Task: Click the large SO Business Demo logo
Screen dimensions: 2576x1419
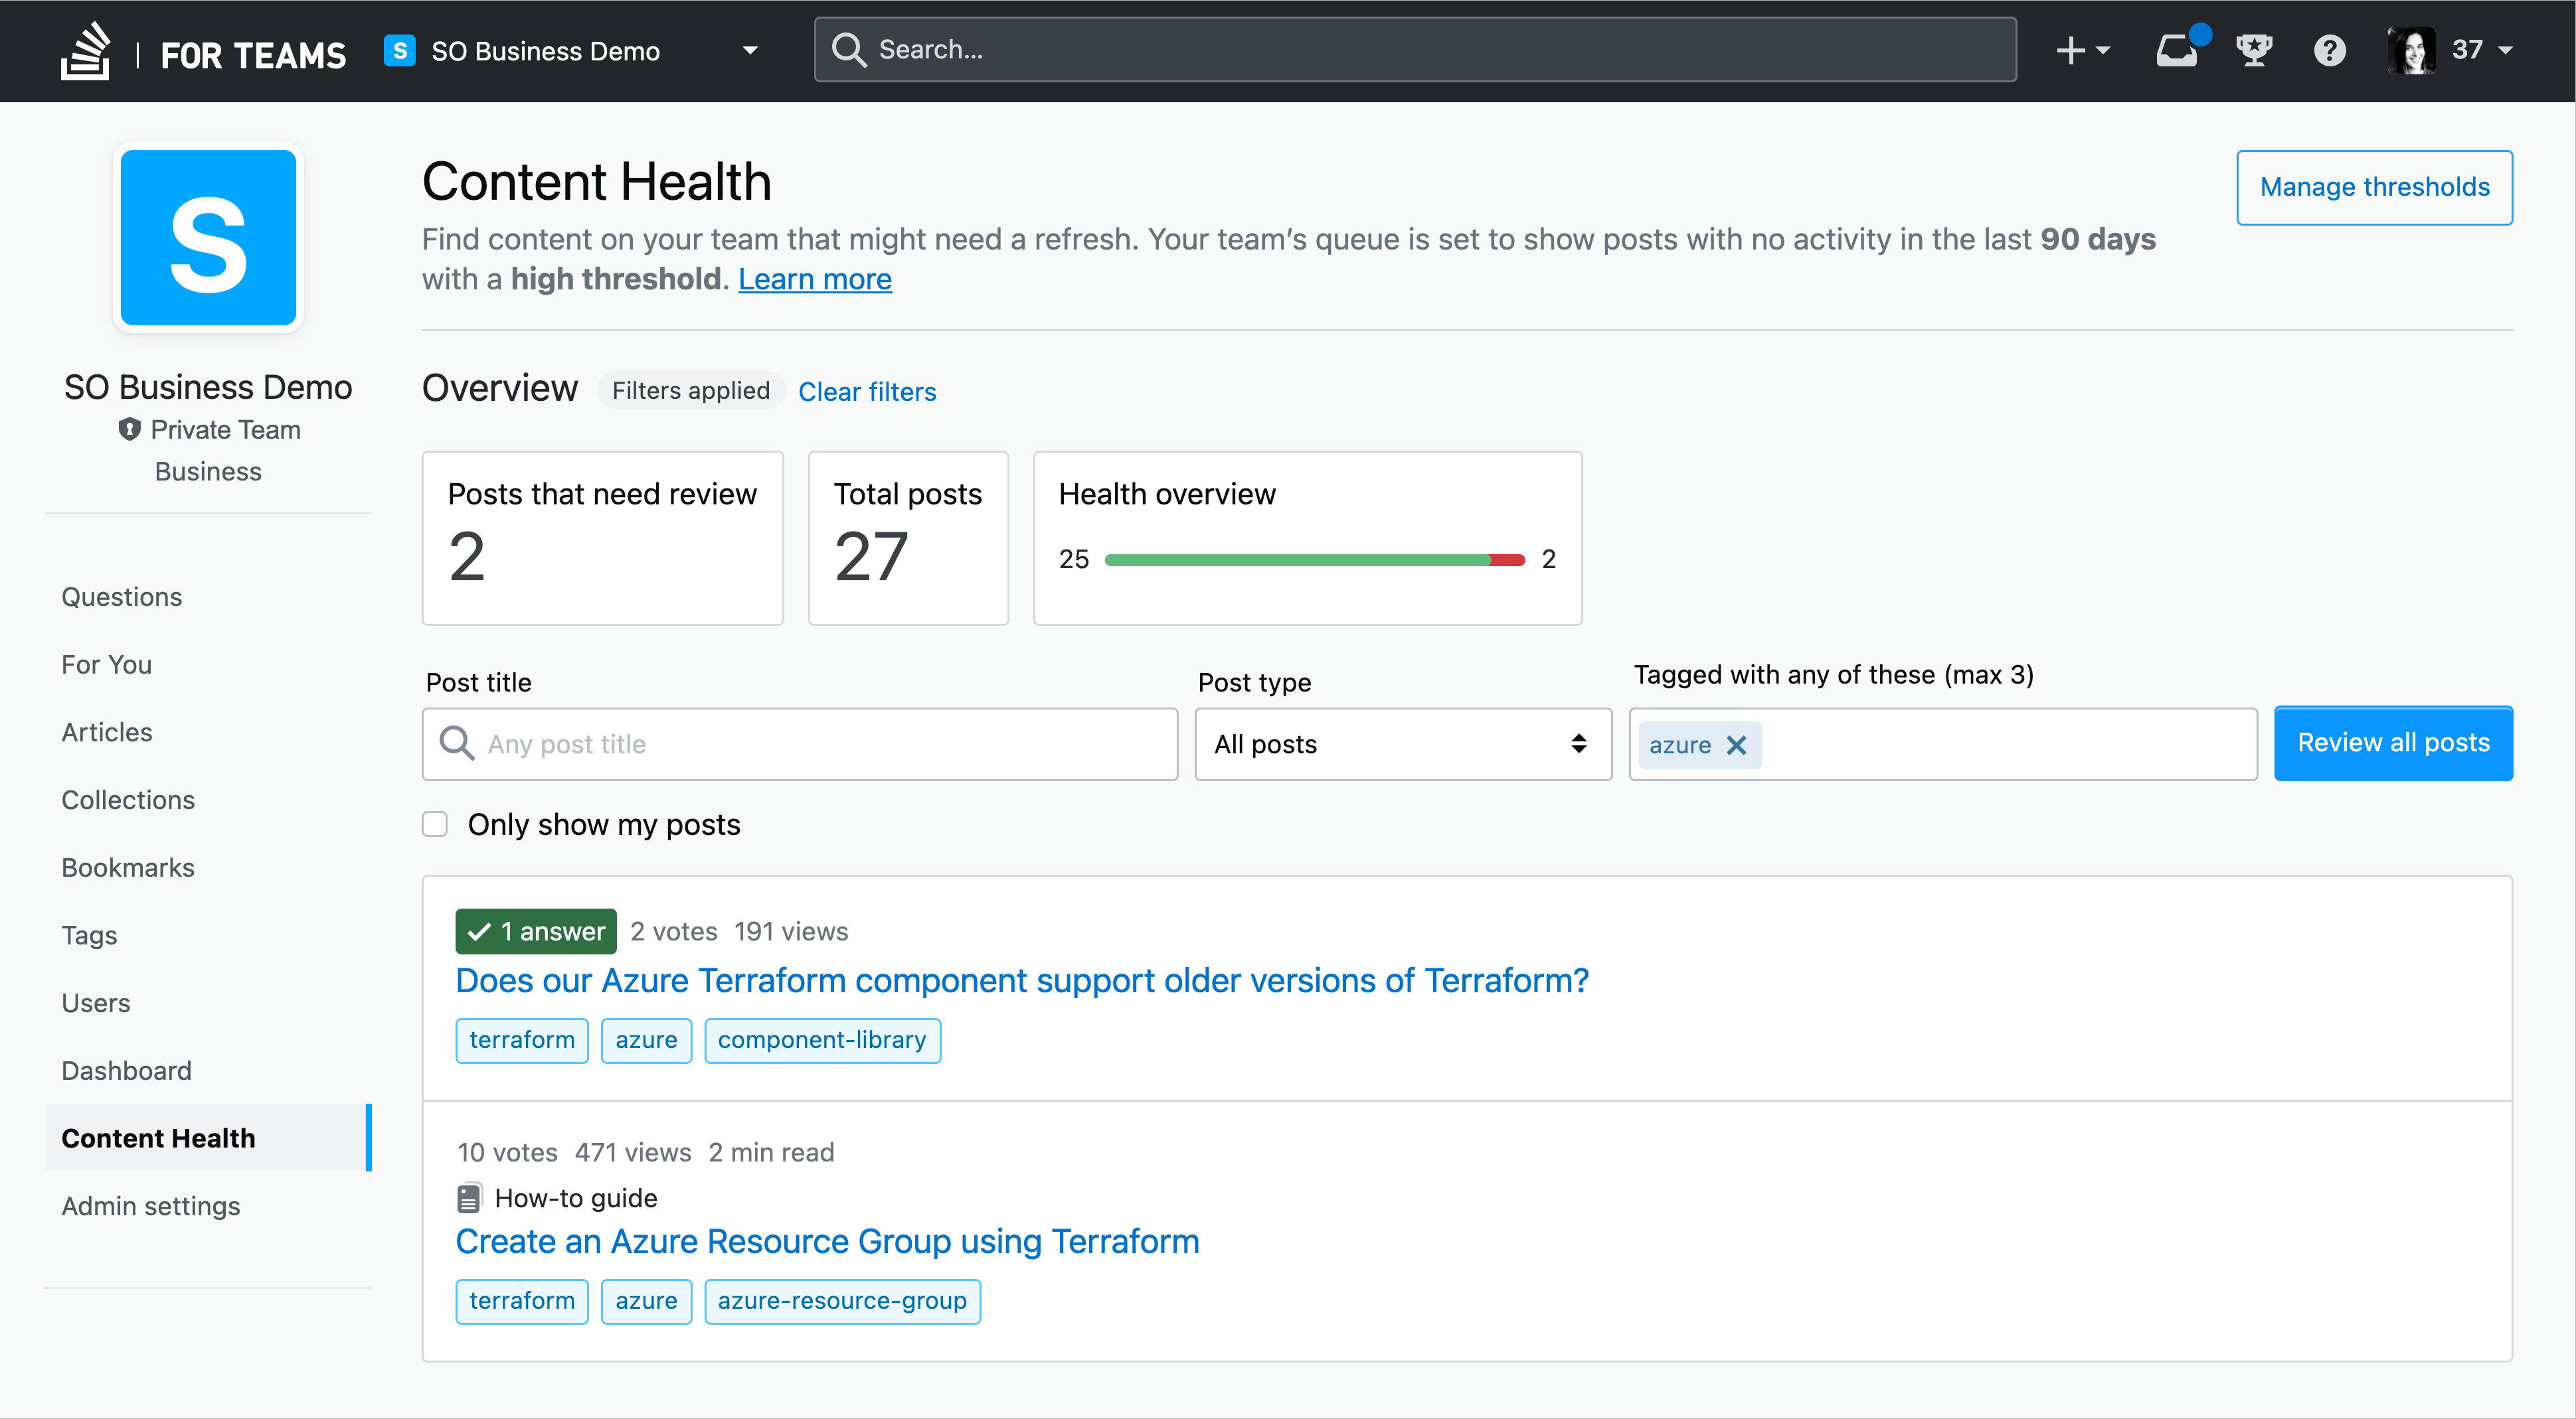Action: [208, 238]
